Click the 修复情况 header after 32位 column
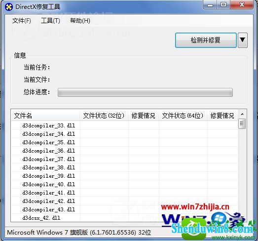Image resolution: width=258 pixels, height=241 pixels. tap(144, 116)
